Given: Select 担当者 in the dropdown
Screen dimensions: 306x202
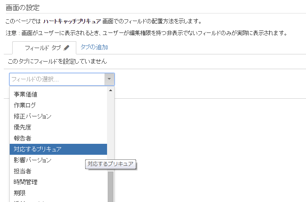Looking at the screenshot, I should (58, 171).
